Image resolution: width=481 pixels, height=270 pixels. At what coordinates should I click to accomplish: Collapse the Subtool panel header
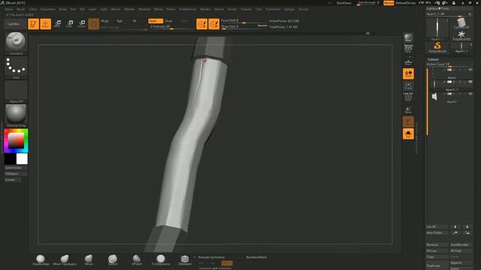click(x=433, y=59)
